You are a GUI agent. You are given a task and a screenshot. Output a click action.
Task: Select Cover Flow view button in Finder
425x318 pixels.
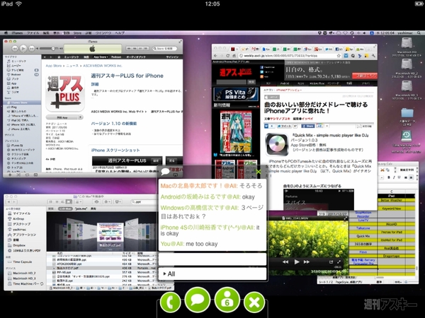(69, 201)
